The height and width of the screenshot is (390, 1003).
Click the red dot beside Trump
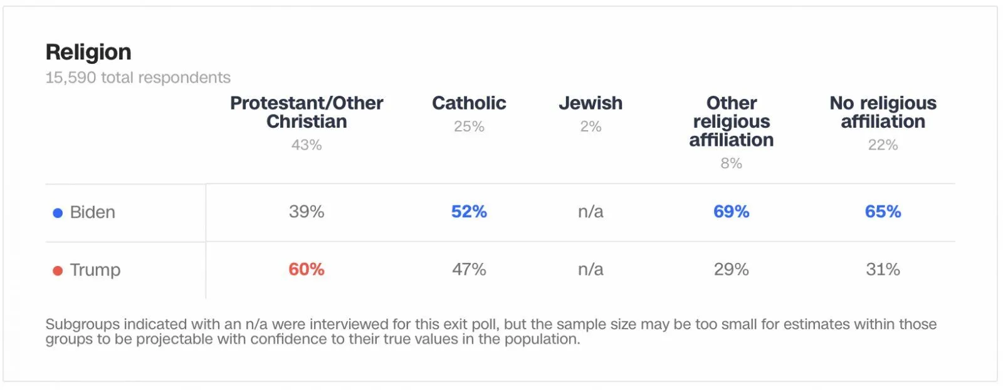pyautogui.click(x=58, y=270)
